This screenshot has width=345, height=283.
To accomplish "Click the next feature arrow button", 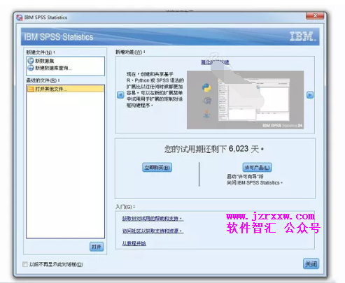I will [x=310, y=95].
